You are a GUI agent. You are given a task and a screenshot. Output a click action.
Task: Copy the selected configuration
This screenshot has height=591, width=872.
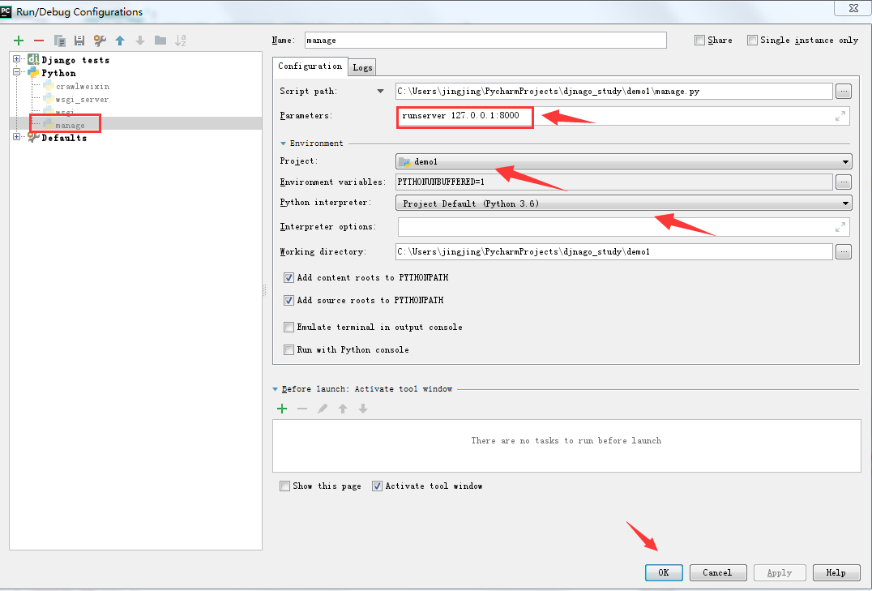click(59, 41)
